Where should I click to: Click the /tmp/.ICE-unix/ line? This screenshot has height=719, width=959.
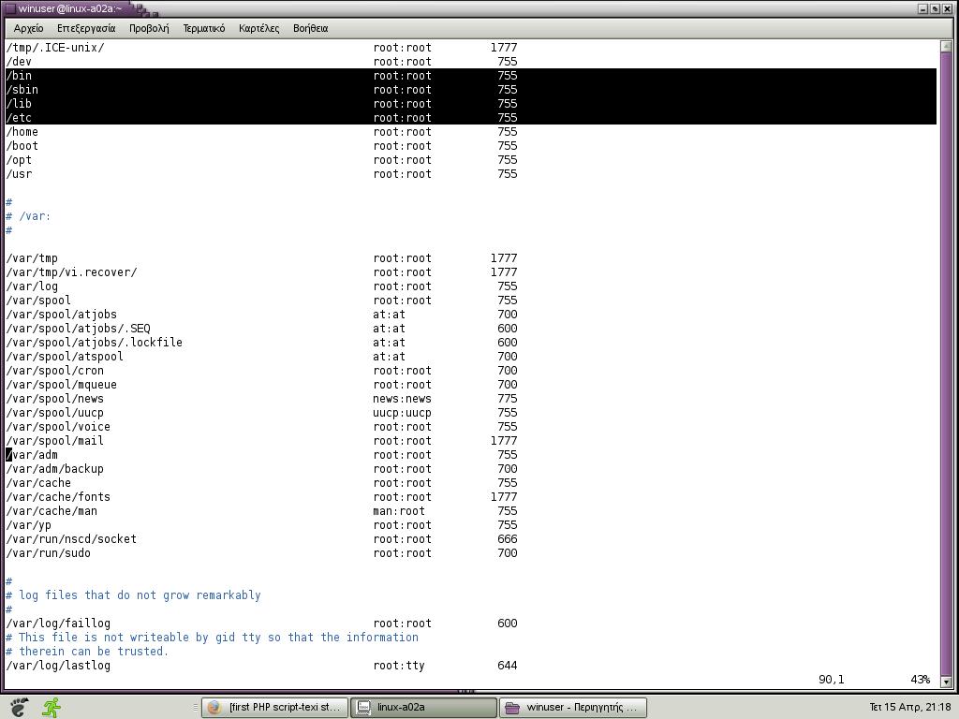coord(262,48)
